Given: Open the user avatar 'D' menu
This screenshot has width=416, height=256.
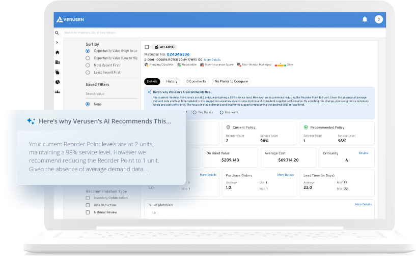Looking at the screenshot, I should pyautogui.click(x=379, y=19).
